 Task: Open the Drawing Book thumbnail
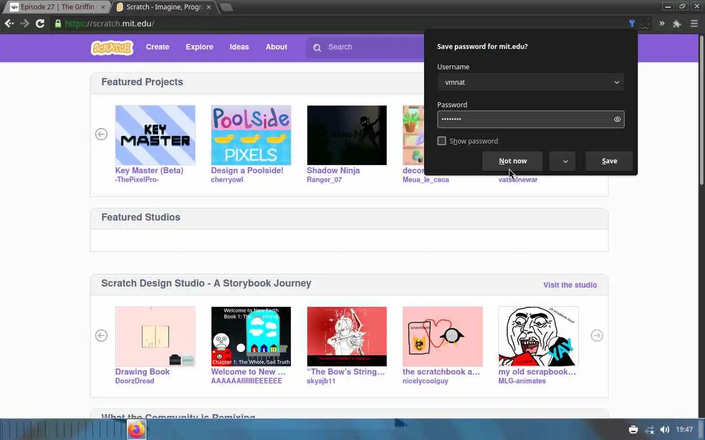coord(155,337)
